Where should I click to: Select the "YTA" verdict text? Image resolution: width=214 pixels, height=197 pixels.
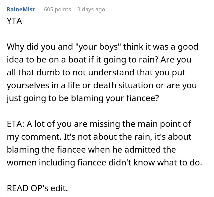pos(14,21)
